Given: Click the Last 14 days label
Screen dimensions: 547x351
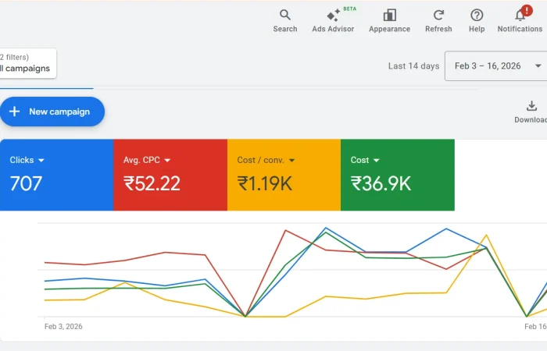Looking at the screenshot, I should (413, 66).
